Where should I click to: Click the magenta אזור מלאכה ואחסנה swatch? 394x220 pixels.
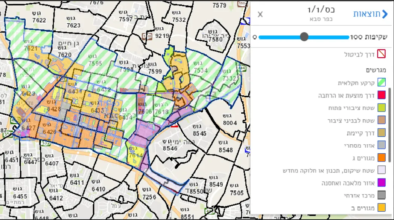tap(381, 183)
